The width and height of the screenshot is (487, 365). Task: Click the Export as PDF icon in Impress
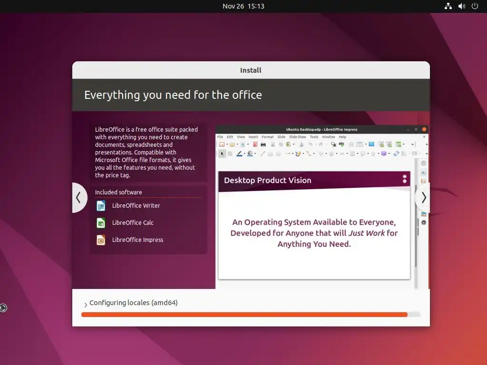(255, 144)
